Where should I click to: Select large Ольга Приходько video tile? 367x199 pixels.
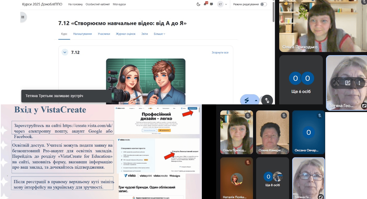click(x=323, y=26)
